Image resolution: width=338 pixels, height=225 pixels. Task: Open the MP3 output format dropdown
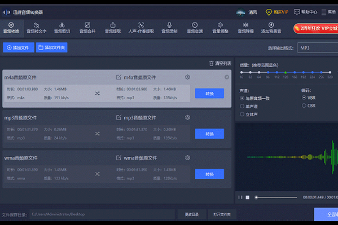pyautogui.click(x=318, y=48)
